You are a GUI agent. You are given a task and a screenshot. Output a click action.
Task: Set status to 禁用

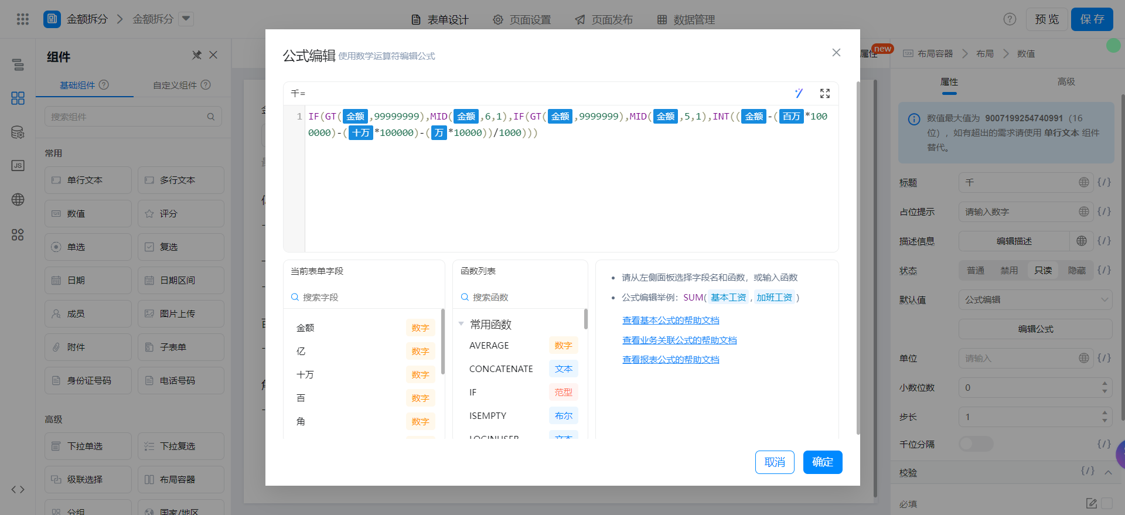pyautogui.click(x=1009, y=270)
